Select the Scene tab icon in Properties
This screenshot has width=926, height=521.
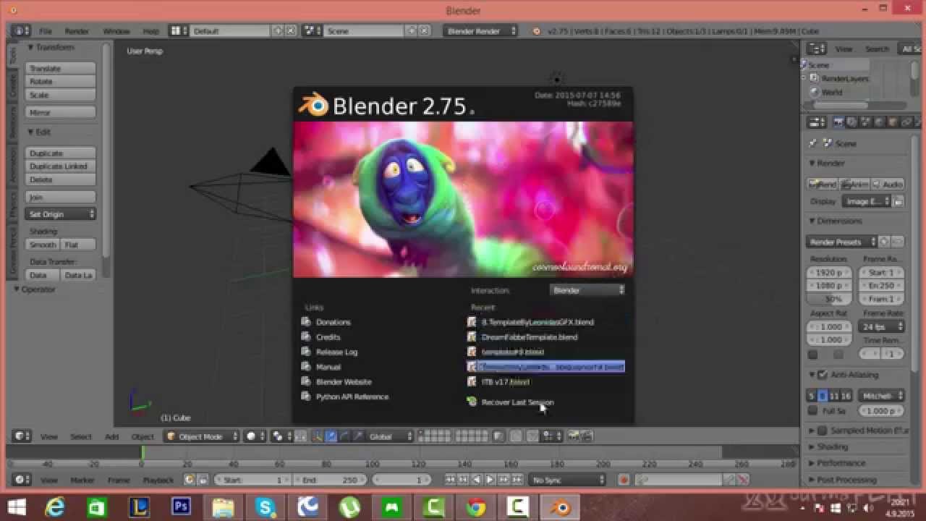point(866,123)
